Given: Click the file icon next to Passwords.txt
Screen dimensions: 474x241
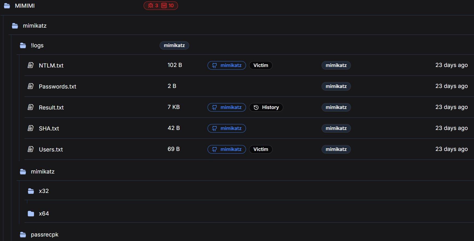Looking at the screenshot, I should pyautogui.click(x=31, y=86).
